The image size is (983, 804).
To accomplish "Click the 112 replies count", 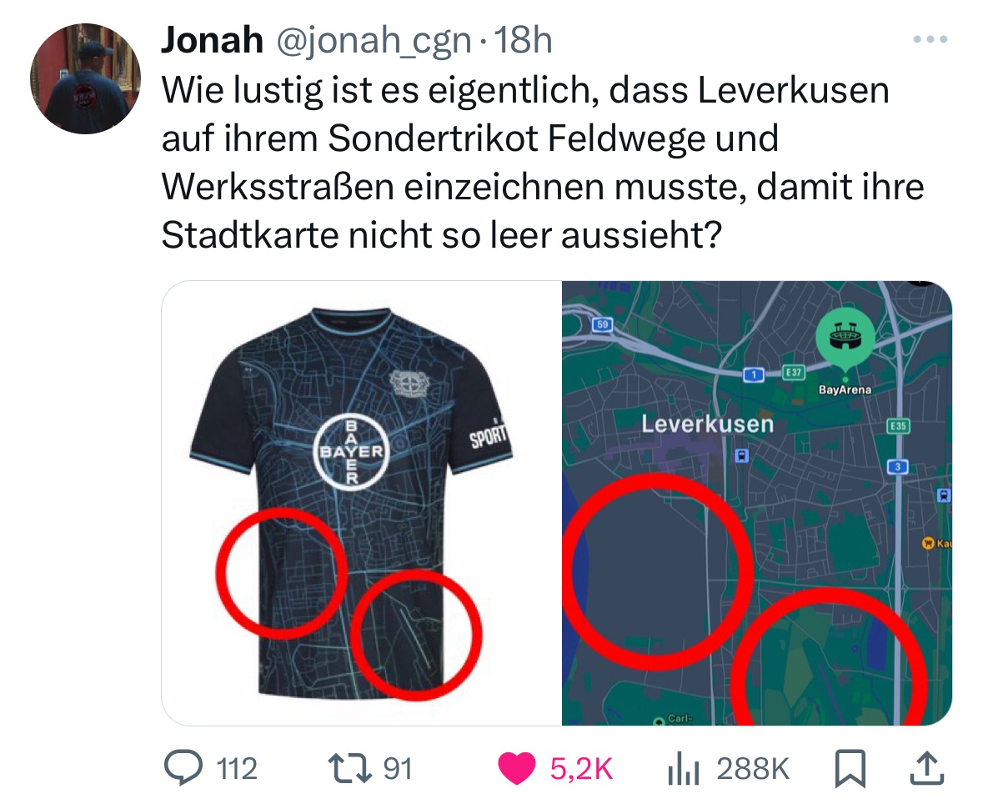I will click(x=237, y=769).
